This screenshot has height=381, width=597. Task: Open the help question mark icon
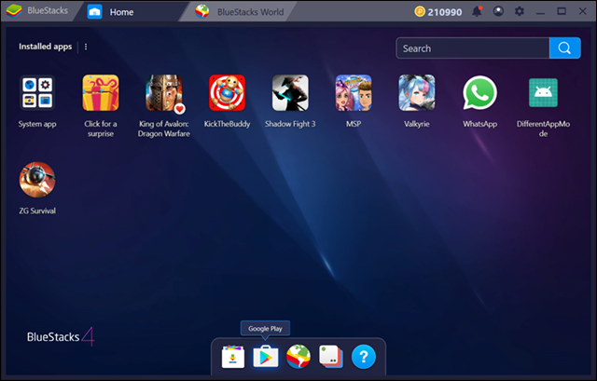pyautogui.click(x=364, y=357)
